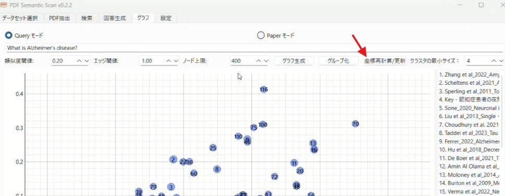
Task: Click the グラフ生成 button
Action: tap(294, 61)
